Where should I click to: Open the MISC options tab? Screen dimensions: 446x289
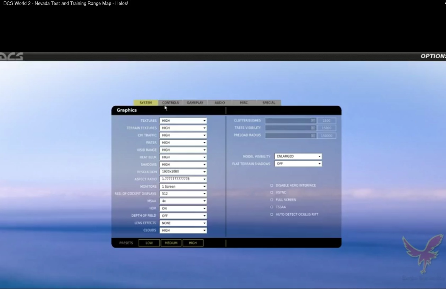tap(244, 103)
